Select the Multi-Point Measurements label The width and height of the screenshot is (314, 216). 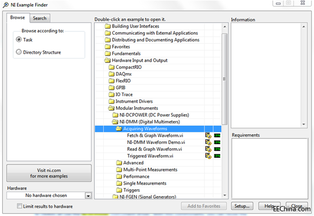[x=150, y=170]
